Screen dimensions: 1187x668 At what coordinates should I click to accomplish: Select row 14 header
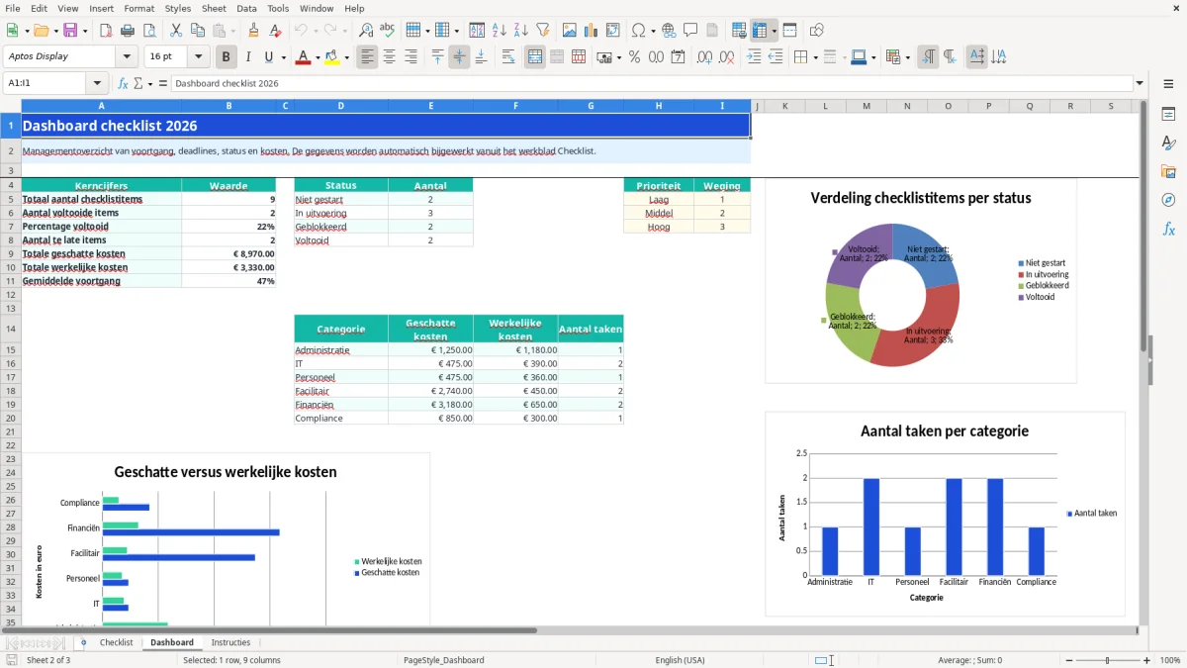pyautogui.click(x=10, y=329)
